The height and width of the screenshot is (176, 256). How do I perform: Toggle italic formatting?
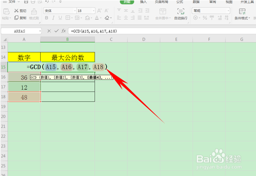point(53,18)
